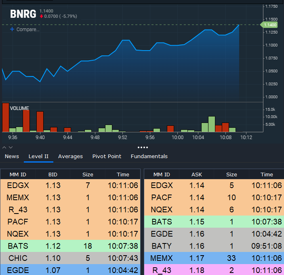Screen dimensions: 284x275
Task: Sort bid table by Time header
Action: point(123,174)
